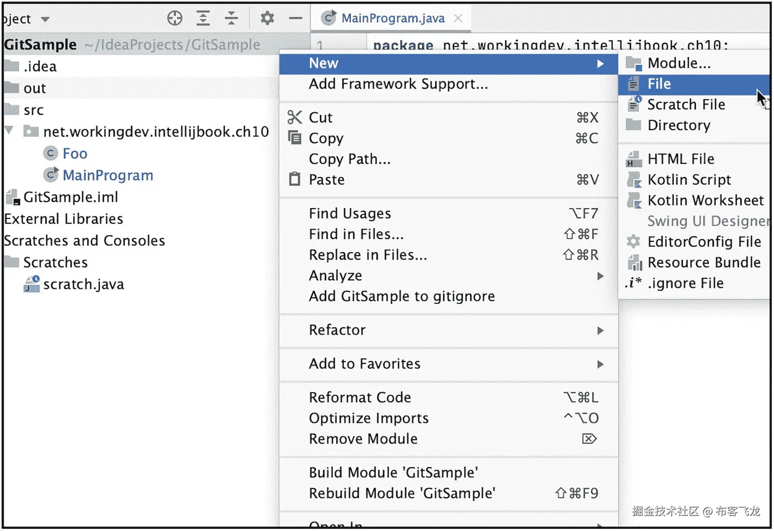
Task: Click the Collapse All toolbar icon
Action: point(232,18)
